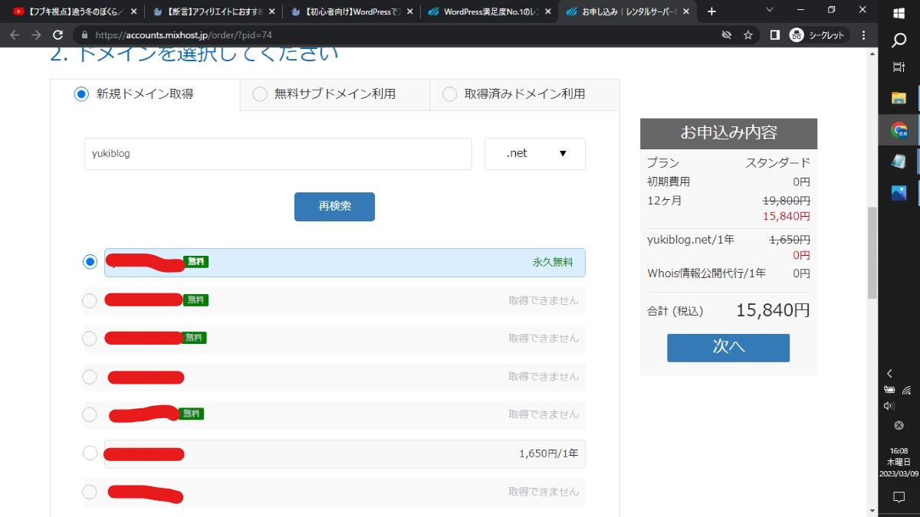Close the 【初心者向け】WordPress tab
Screen dimensions: 920x517
(x=409, y=11)
